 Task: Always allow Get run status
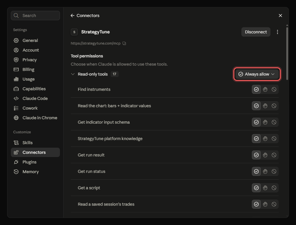pyautogui.click(x=256, y=171)
